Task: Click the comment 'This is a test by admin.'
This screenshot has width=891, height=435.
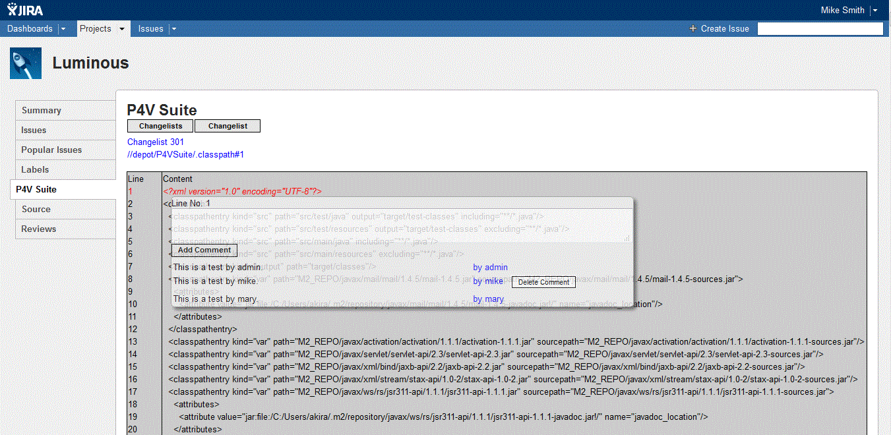Action: point(218,268)
